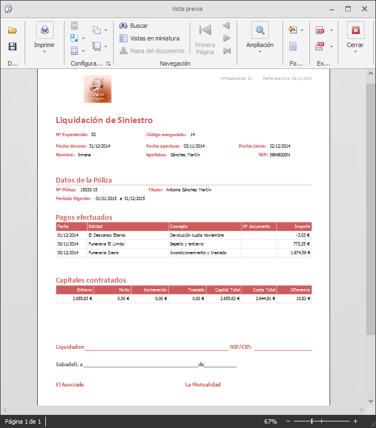The height and width of the screenshot is (428, 376).
Task: Click the Ampliación magnifier icon
Action: [x=260, y=30]
